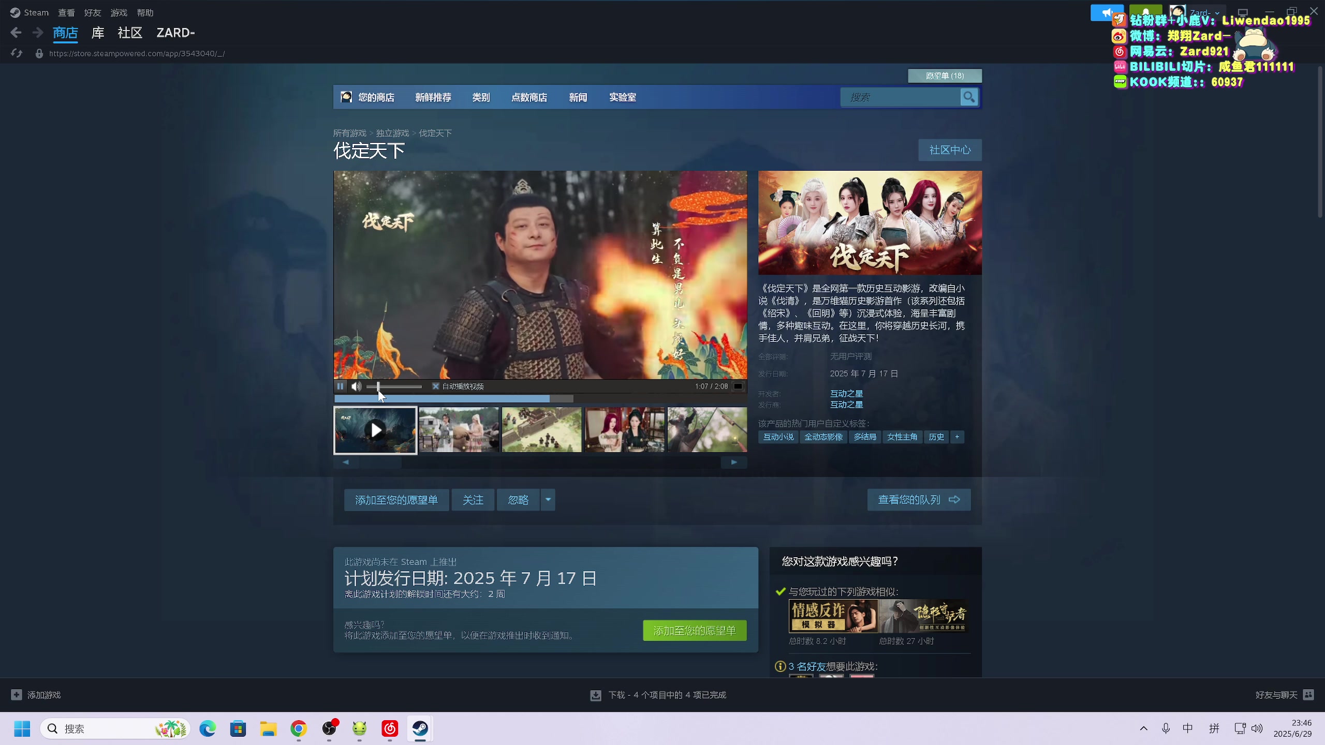1325x745 pixels.
Task: Open the 愿望单 (18) wishlist button
Action: click(x=945, y=76)
